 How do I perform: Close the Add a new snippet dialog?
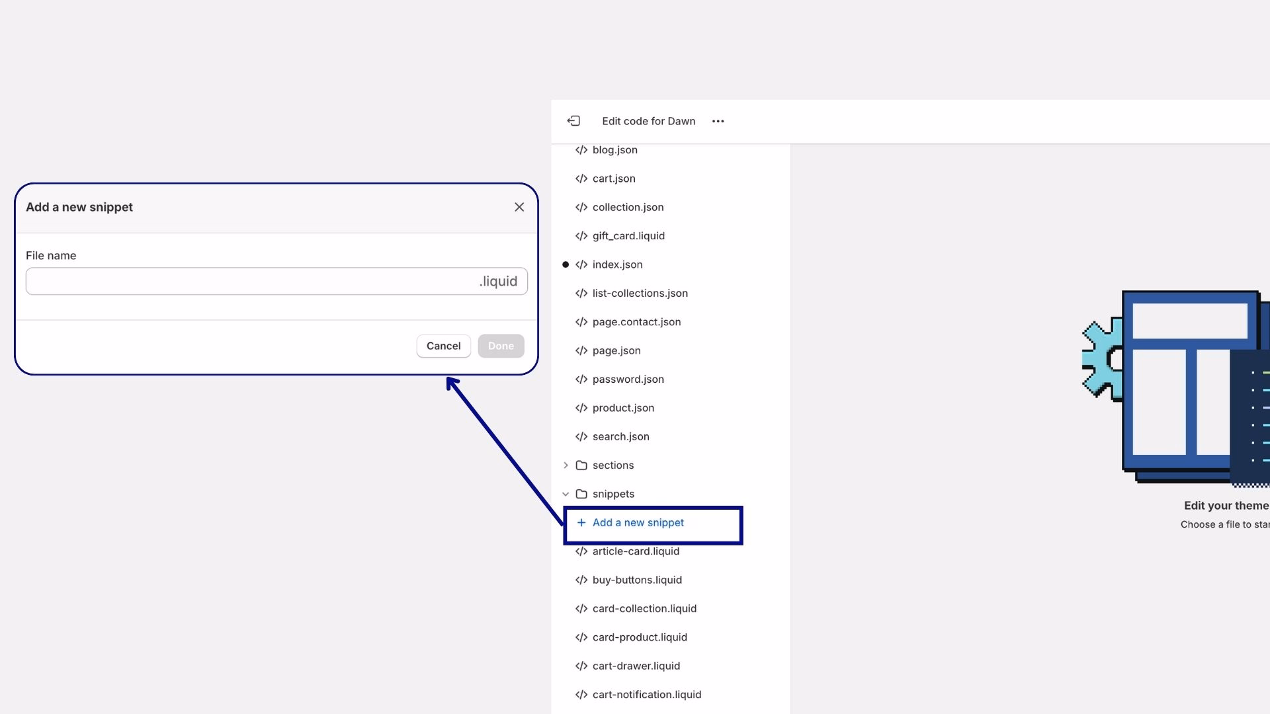[x=519, y=207]
